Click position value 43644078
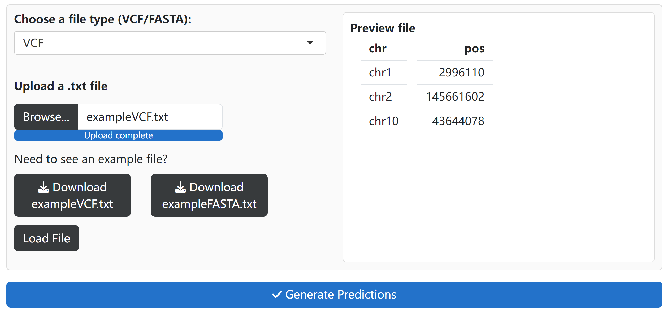Image resolution: width=667 pixels, height=311 pixels. [458, 121]
